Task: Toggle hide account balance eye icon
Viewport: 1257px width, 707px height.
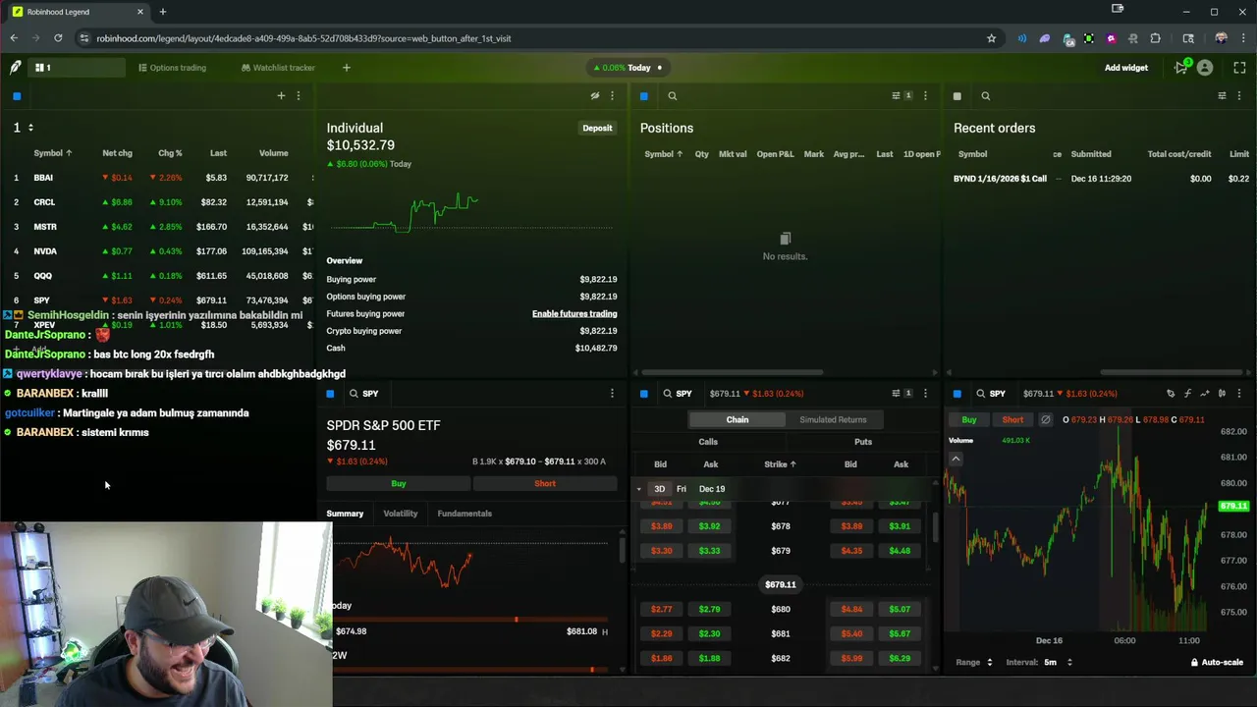Action: [x=594, y=95]
